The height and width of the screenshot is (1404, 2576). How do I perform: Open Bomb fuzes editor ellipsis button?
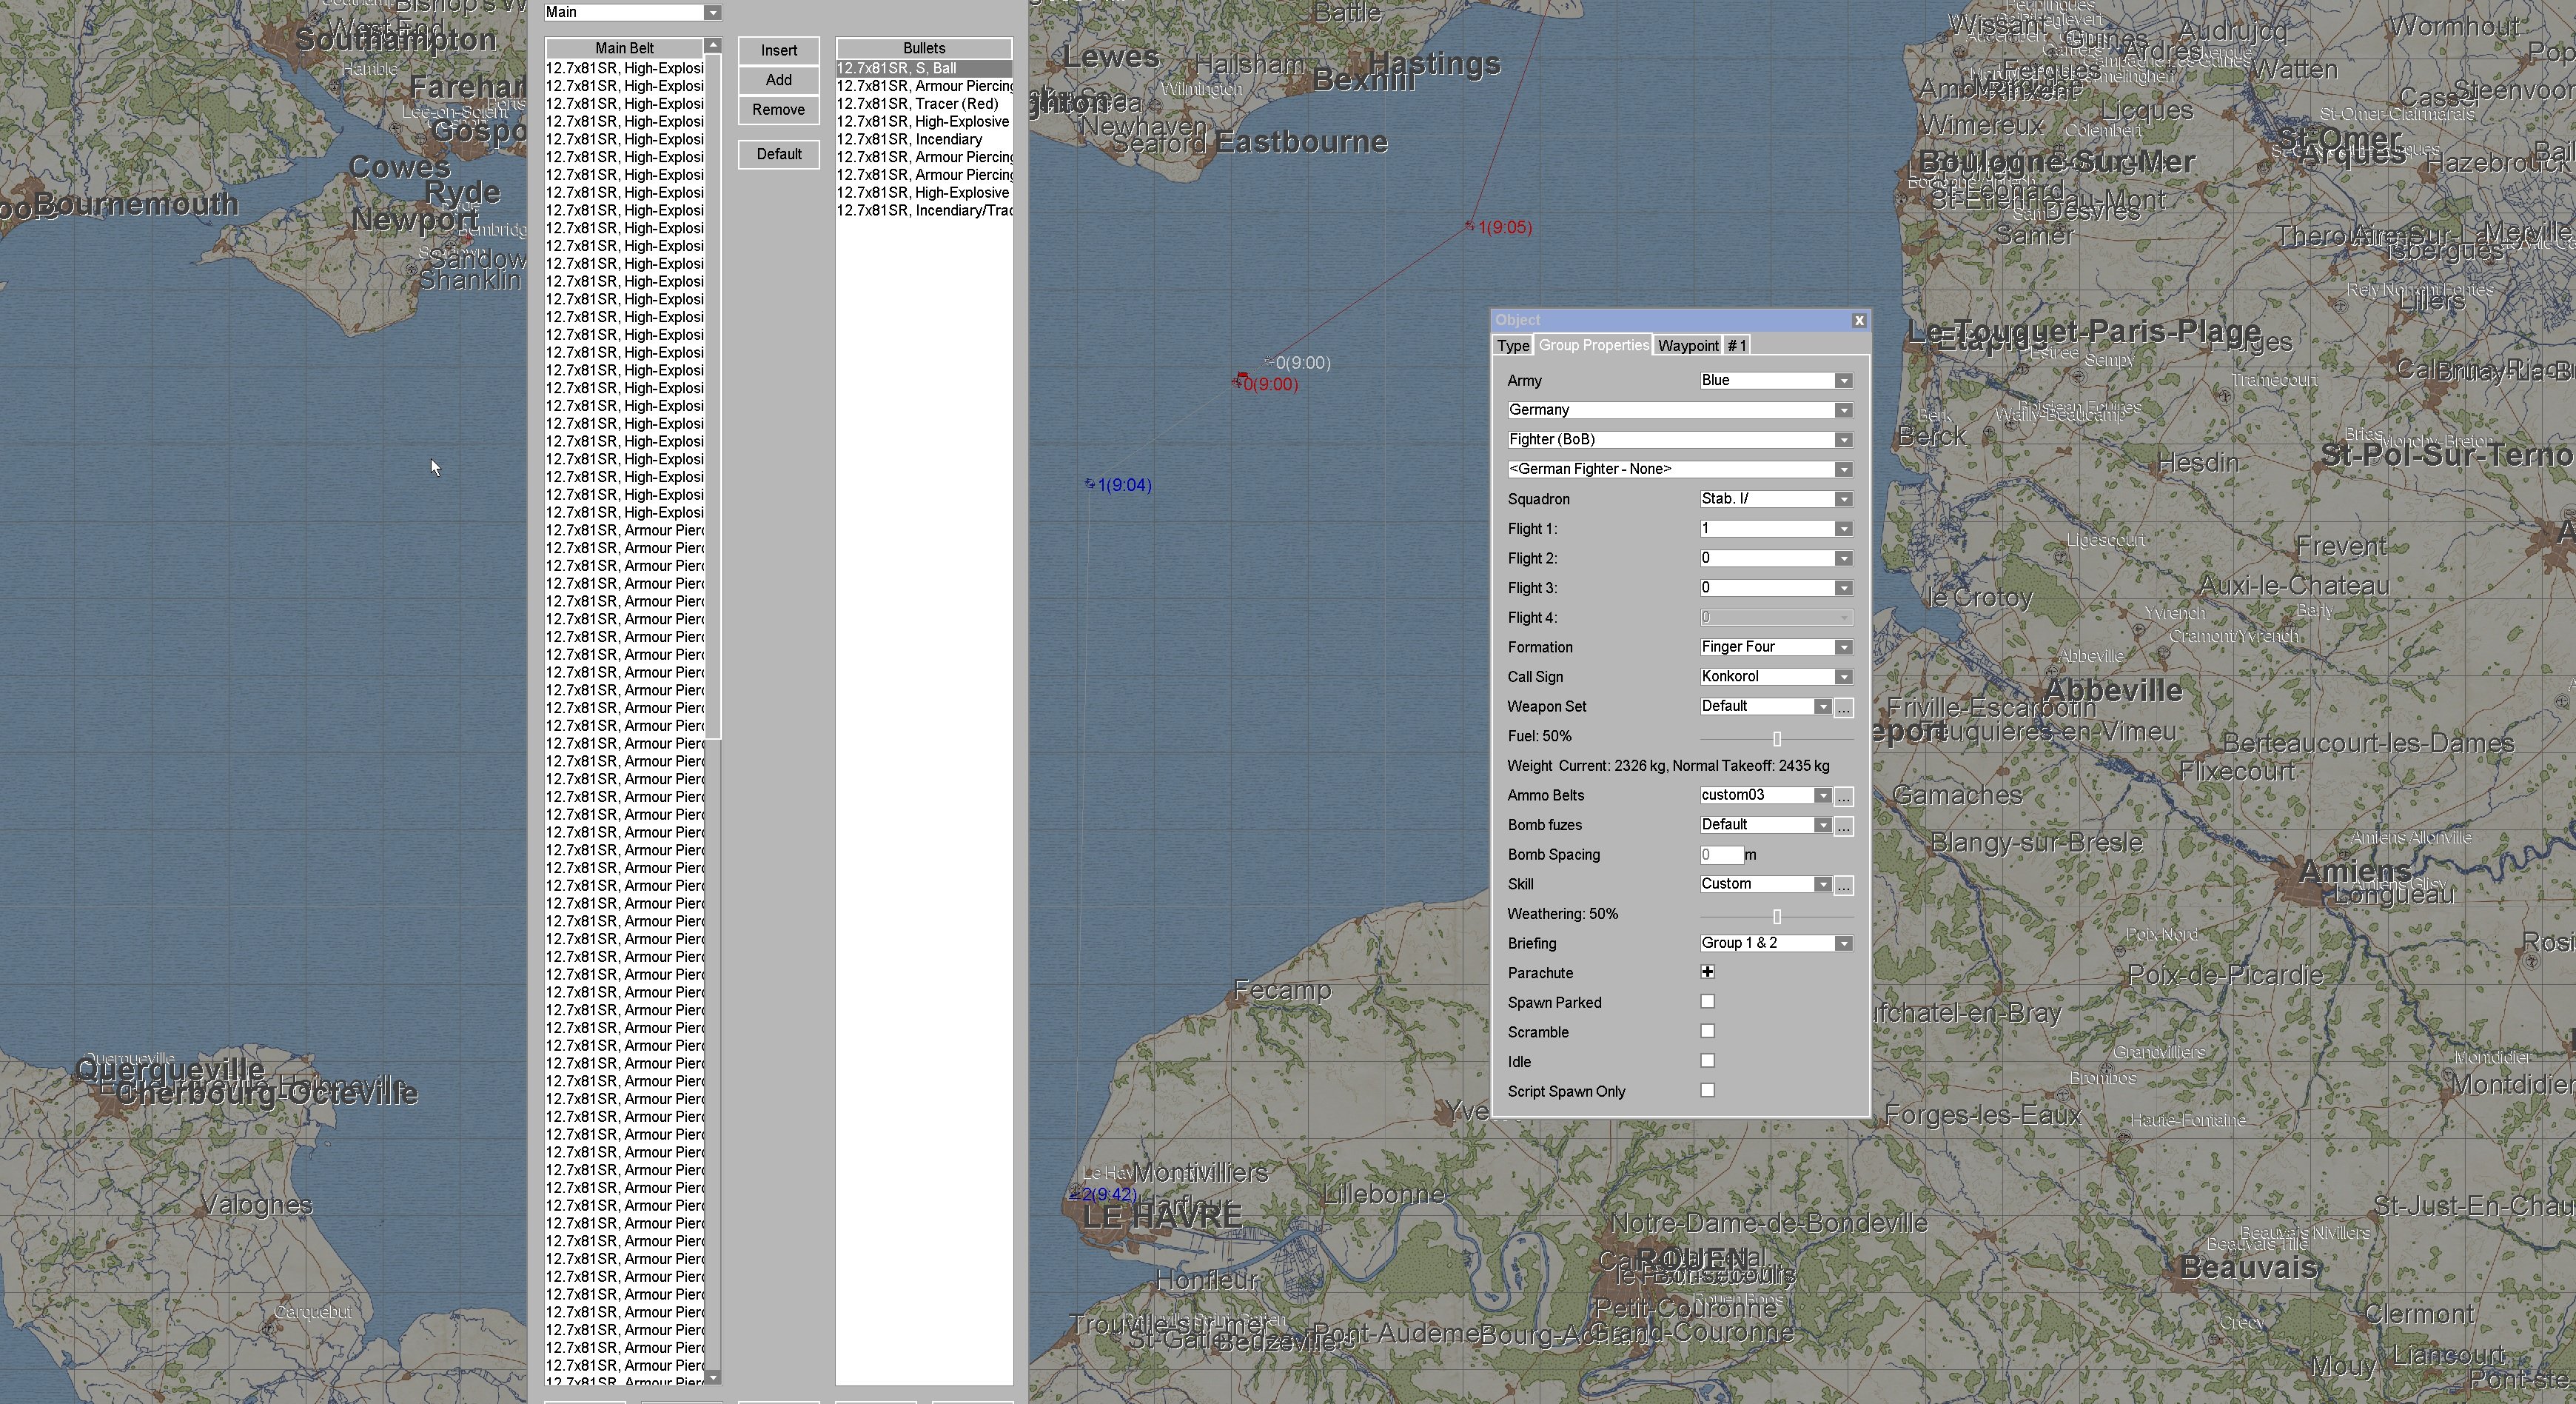point(1843,826)
